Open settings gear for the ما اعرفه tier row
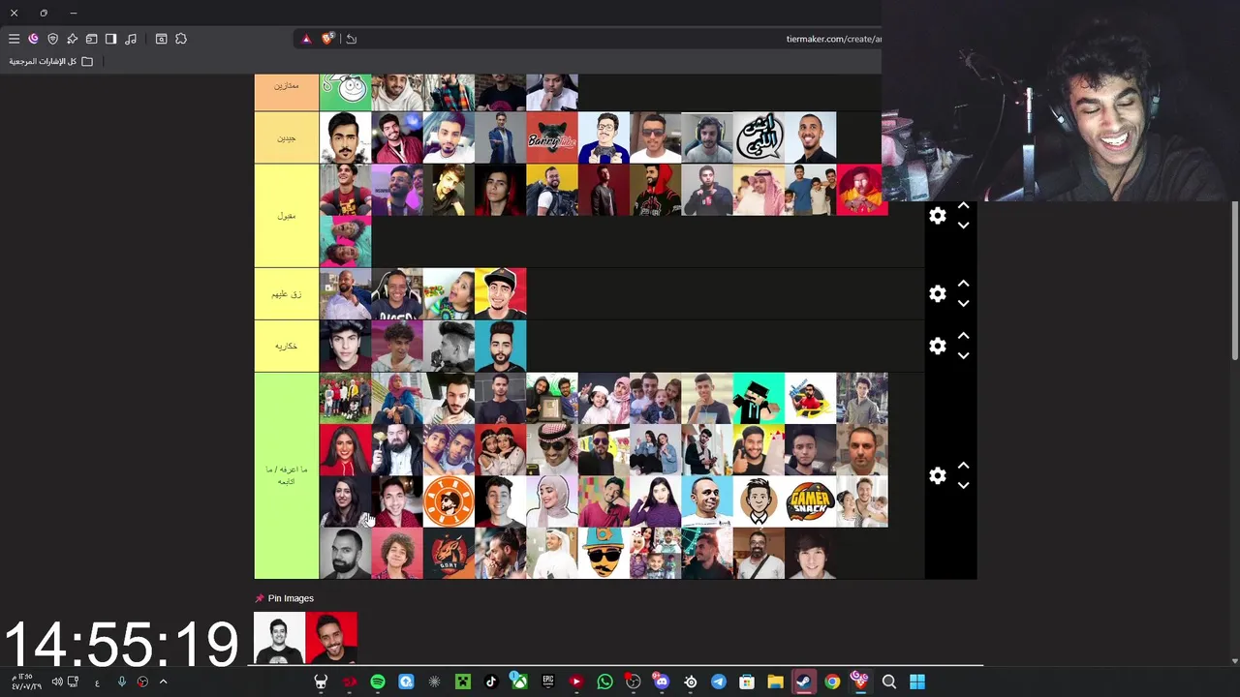 click(937, 475)
